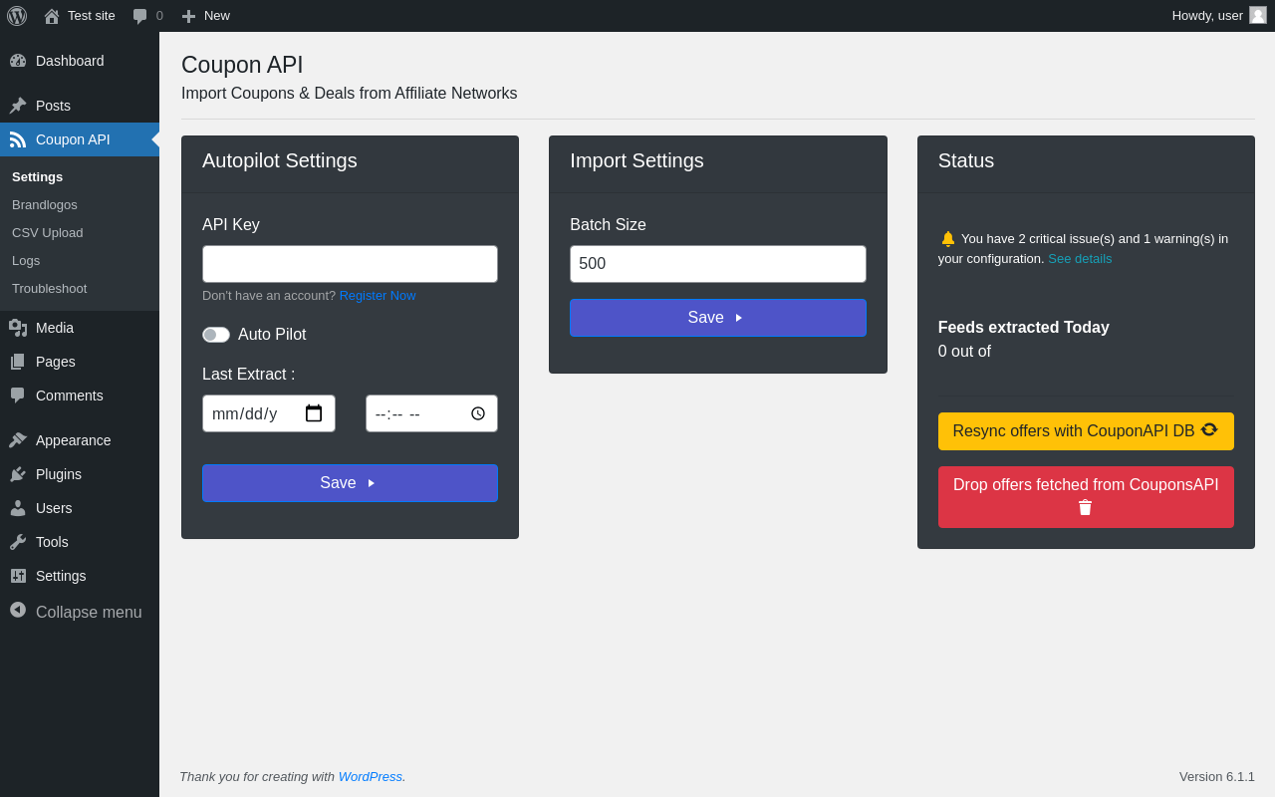Open calendar picker in Last Extract date

coord(314,413)
